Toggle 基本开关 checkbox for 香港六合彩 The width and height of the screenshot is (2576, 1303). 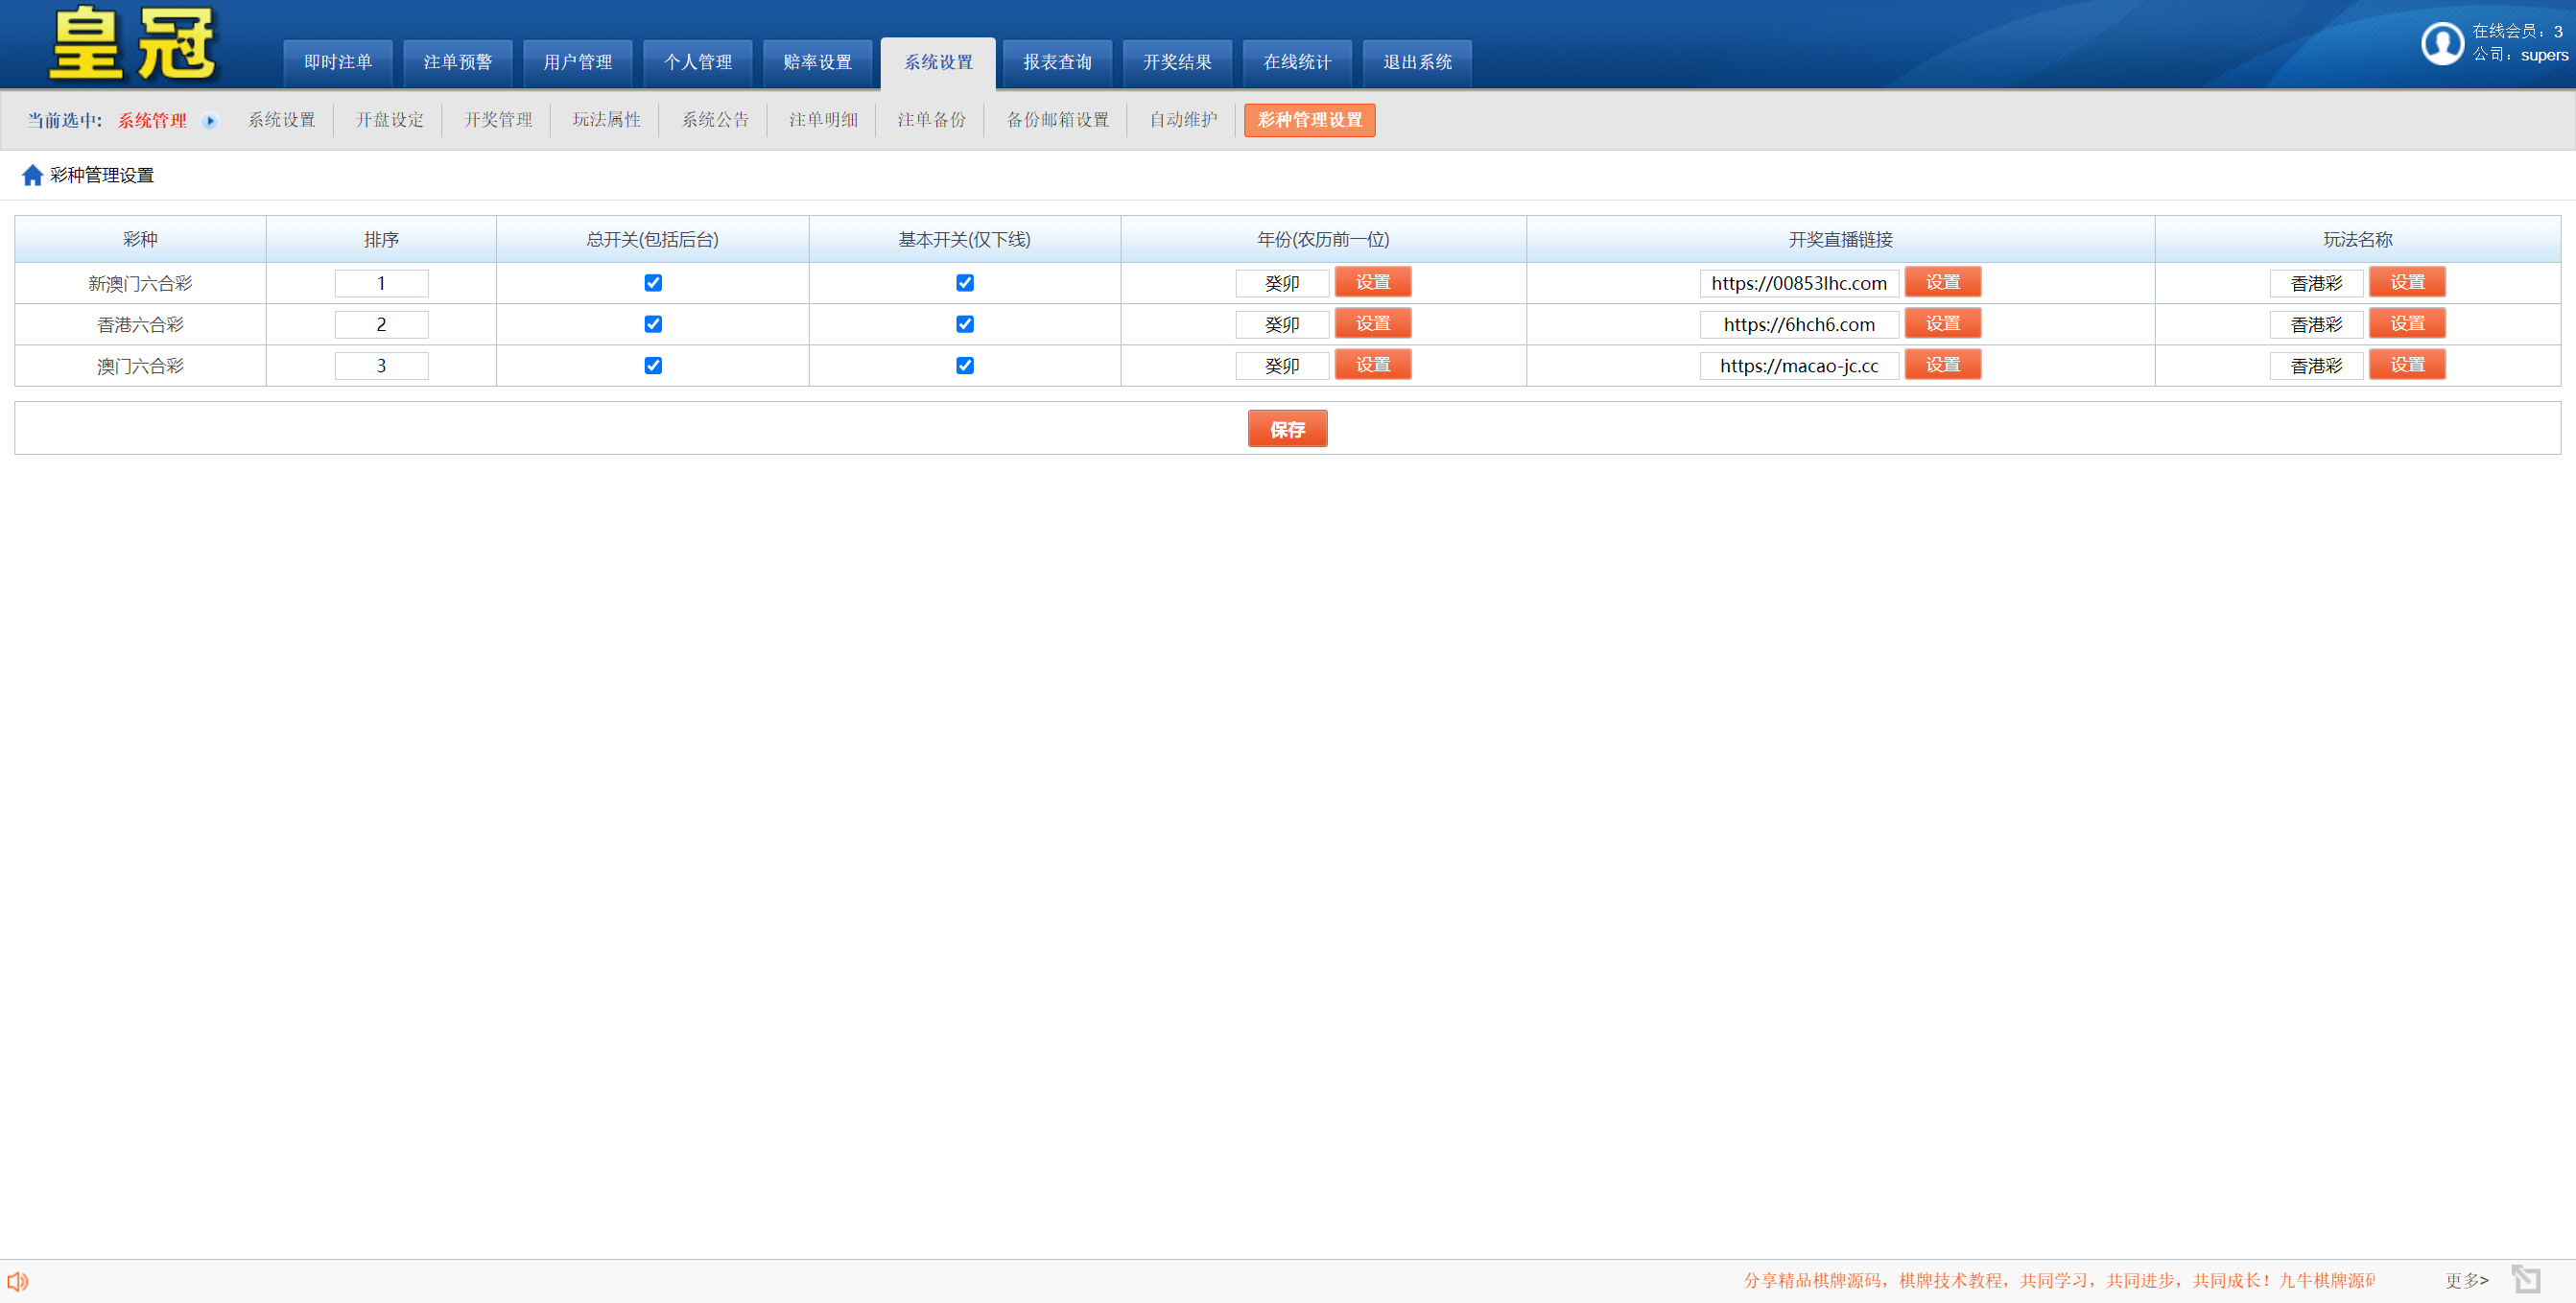(965, 324)
